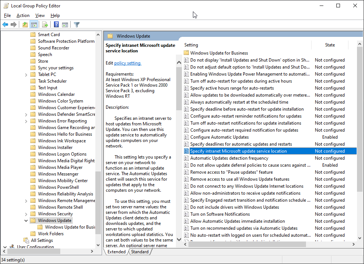Open the Help toolbar icon
Image resolution: width=364 pixels, height=264 pixels.
[x=56, y=24]
